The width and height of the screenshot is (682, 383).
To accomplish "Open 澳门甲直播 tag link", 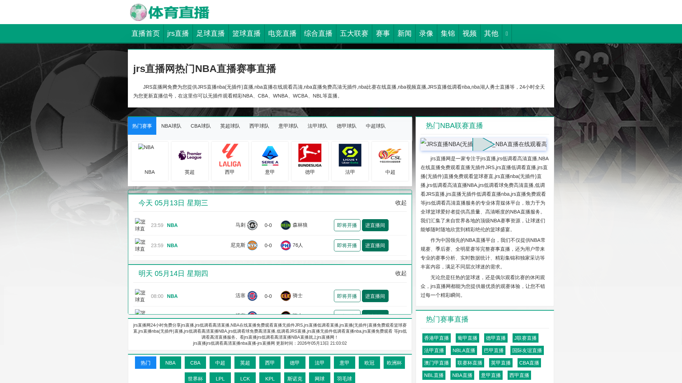I will tap(437, 363).
